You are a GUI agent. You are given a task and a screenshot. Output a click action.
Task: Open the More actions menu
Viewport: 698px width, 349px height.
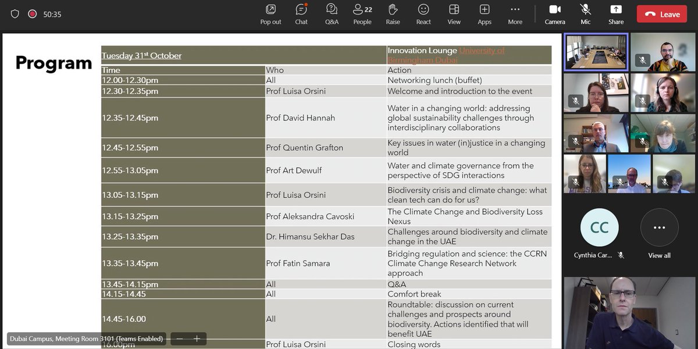pos(515,15)
